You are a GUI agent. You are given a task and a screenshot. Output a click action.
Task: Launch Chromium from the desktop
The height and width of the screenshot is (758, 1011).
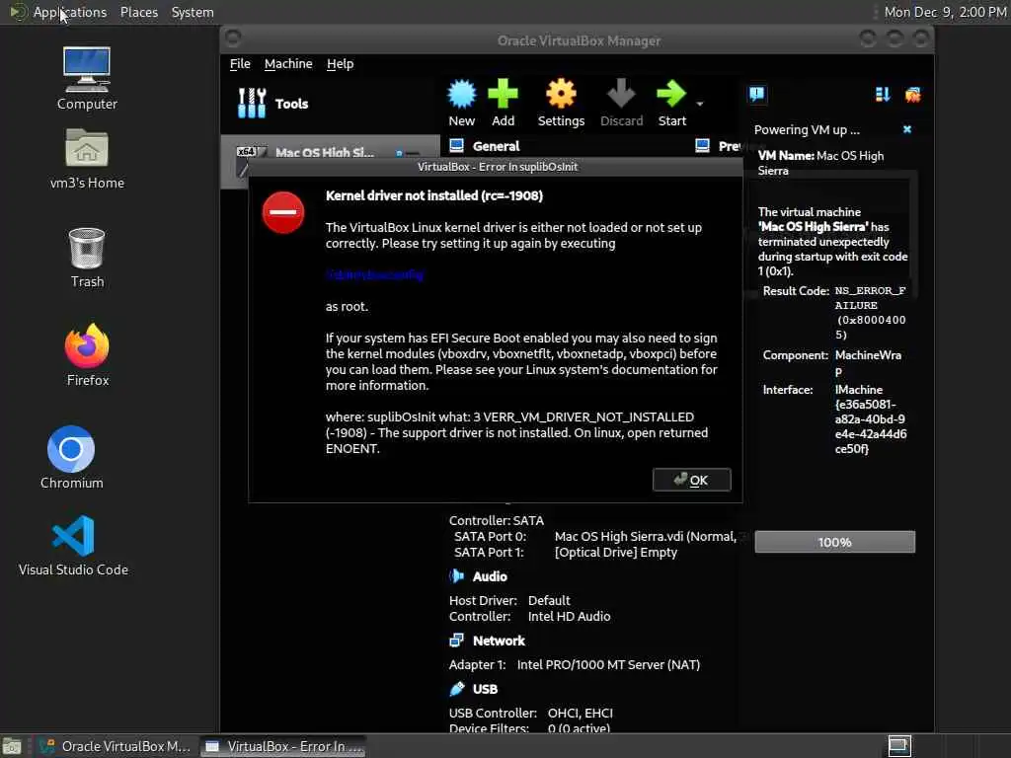pos(71,458)
